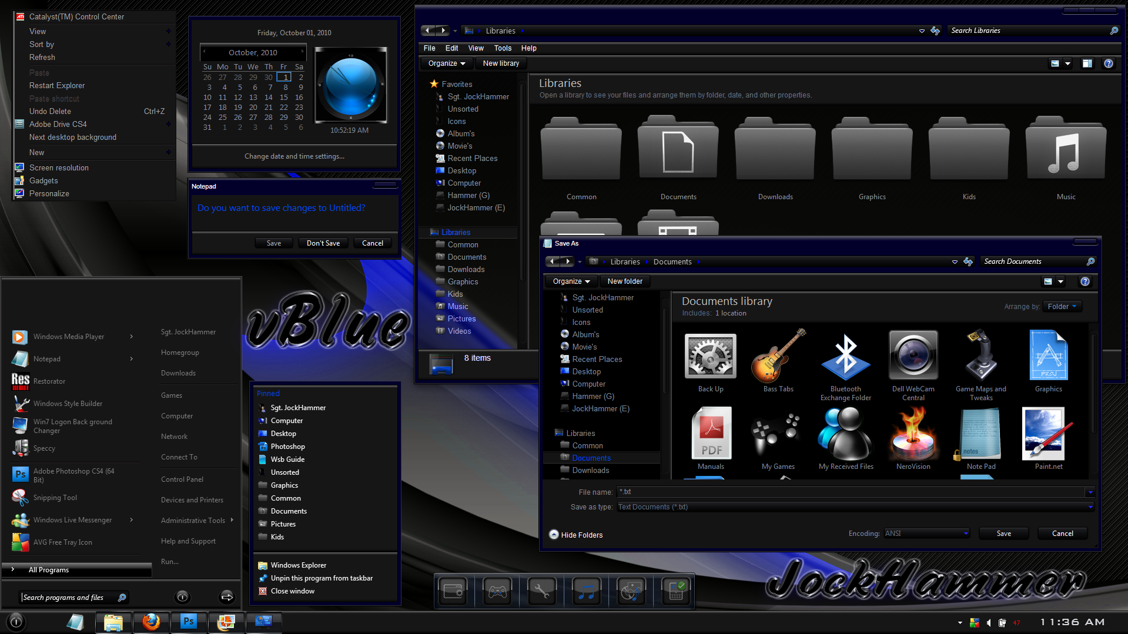Viewport: 1128px width, 634px height.
Task: Expand Windows Media Player submenu arrow
Action: click(x=131, y=337)
